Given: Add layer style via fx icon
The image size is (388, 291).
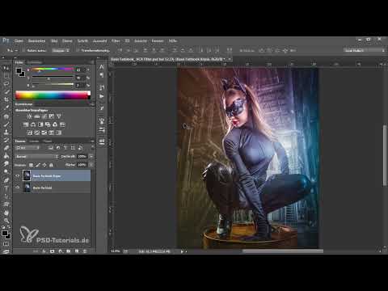Looking at the screenshot, I should click(44, 251).
